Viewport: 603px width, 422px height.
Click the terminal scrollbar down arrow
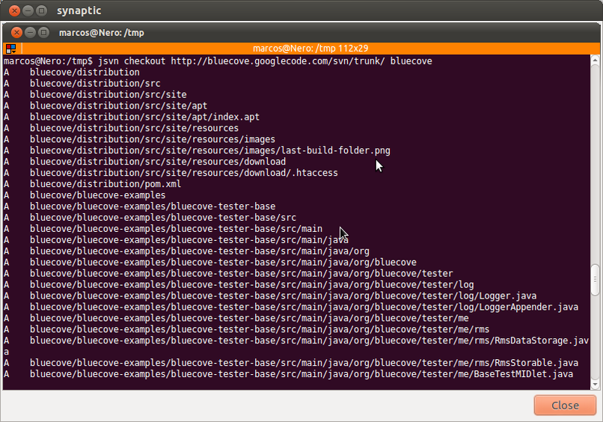pyautogui.click(x=595, y=385)
